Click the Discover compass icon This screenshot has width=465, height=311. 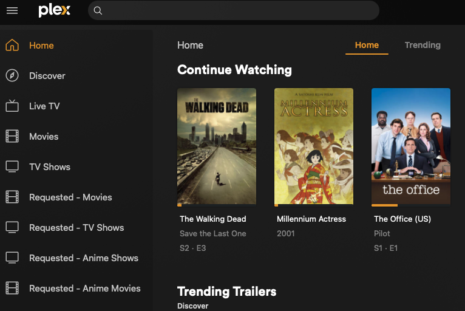pyautogui.click(x=12, y=75)
